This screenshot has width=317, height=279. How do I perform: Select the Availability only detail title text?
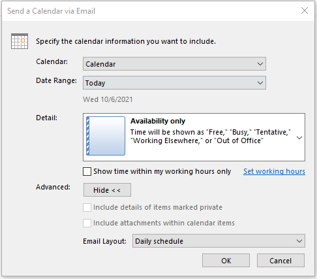click(x=158, y=121)
